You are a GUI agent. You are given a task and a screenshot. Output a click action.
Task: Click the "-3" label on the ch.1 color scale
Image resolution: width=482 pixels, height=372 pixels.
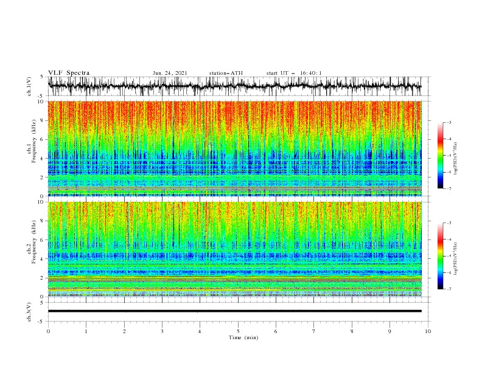[x=449, y=122]
